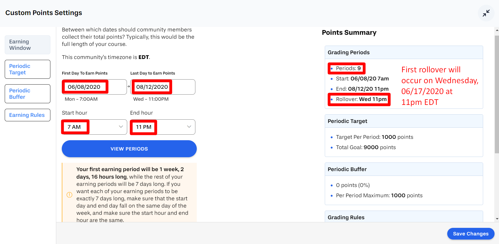Click scrollbar up arrow in Points Summary
The image size is (499, 244).
point(497,30)
